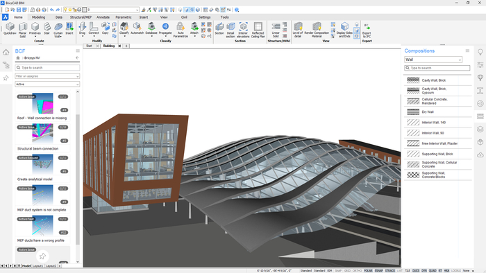Open the Reflected Ceiling Plan tool
Screen dimensions: 486x273
point(258,30)
